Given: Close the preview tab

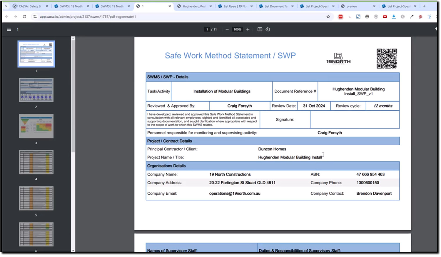Looking at the screenshot, I should (x=374, y=6).
